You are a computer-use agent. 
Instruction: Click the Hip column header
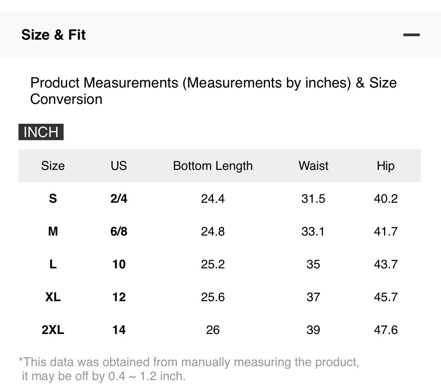click(x=386, y=166)
